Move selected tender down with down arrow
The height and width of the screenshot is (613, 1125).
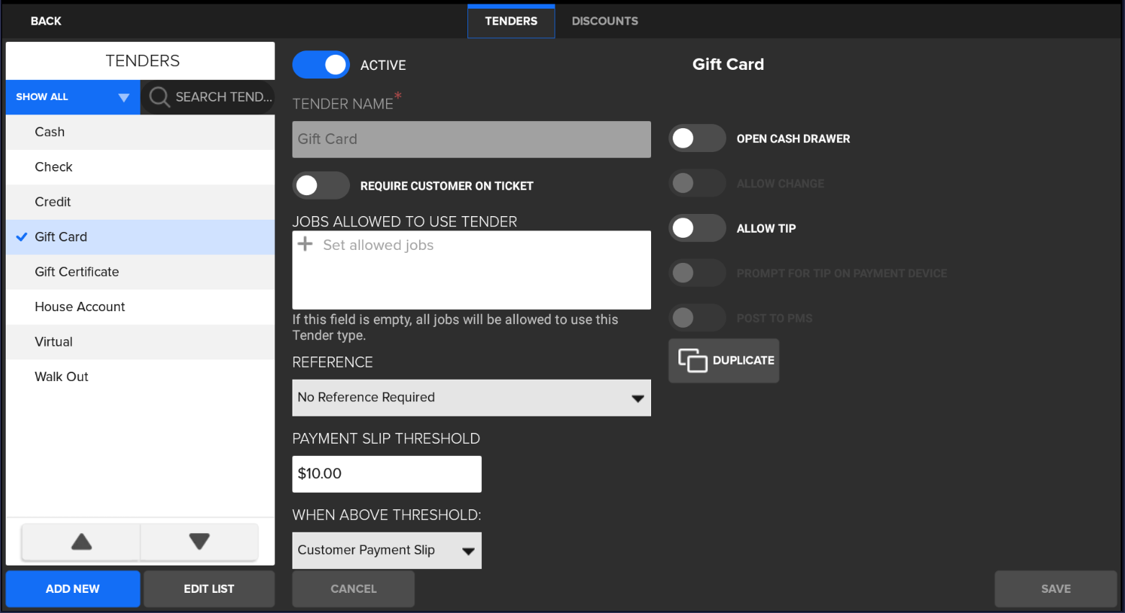point(199,542)
